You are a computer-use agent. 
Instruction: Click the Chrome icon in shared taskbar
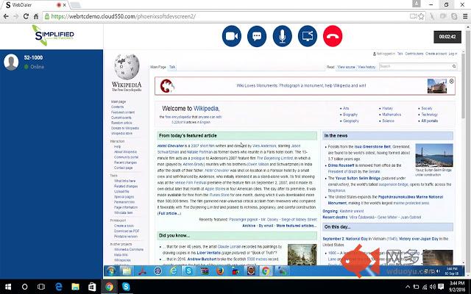tap(266, 271)
